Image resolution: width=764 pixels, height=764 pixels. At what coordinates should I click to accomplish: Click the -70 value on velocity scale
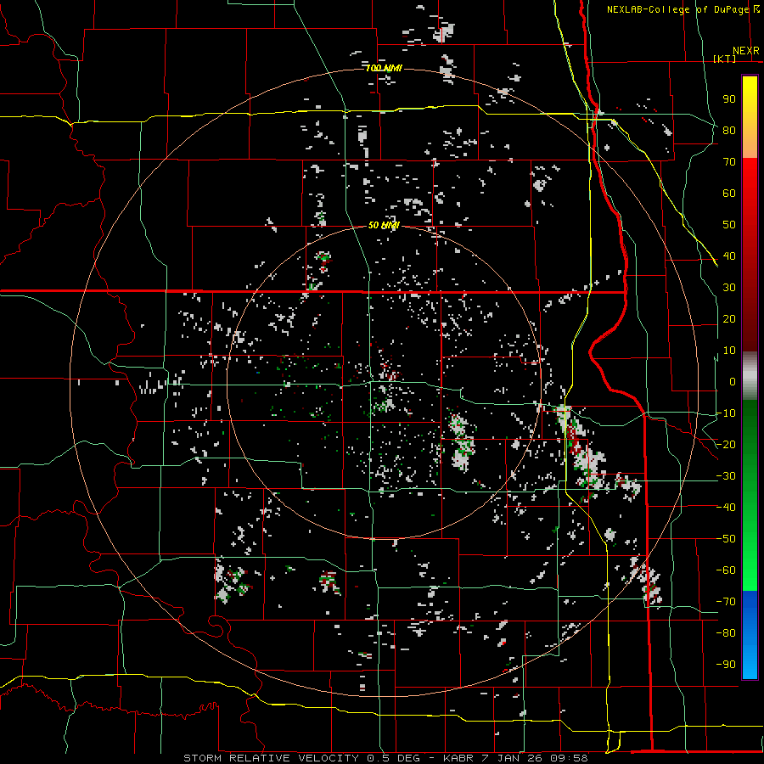click(x=726, y=602)
